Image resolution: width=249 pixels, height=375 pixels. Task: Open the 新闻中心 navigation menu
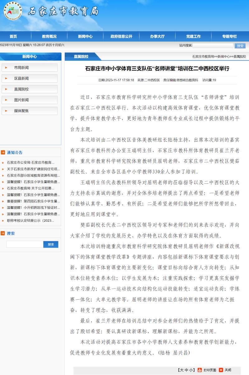pyautogui.click(x=85, y=36)
